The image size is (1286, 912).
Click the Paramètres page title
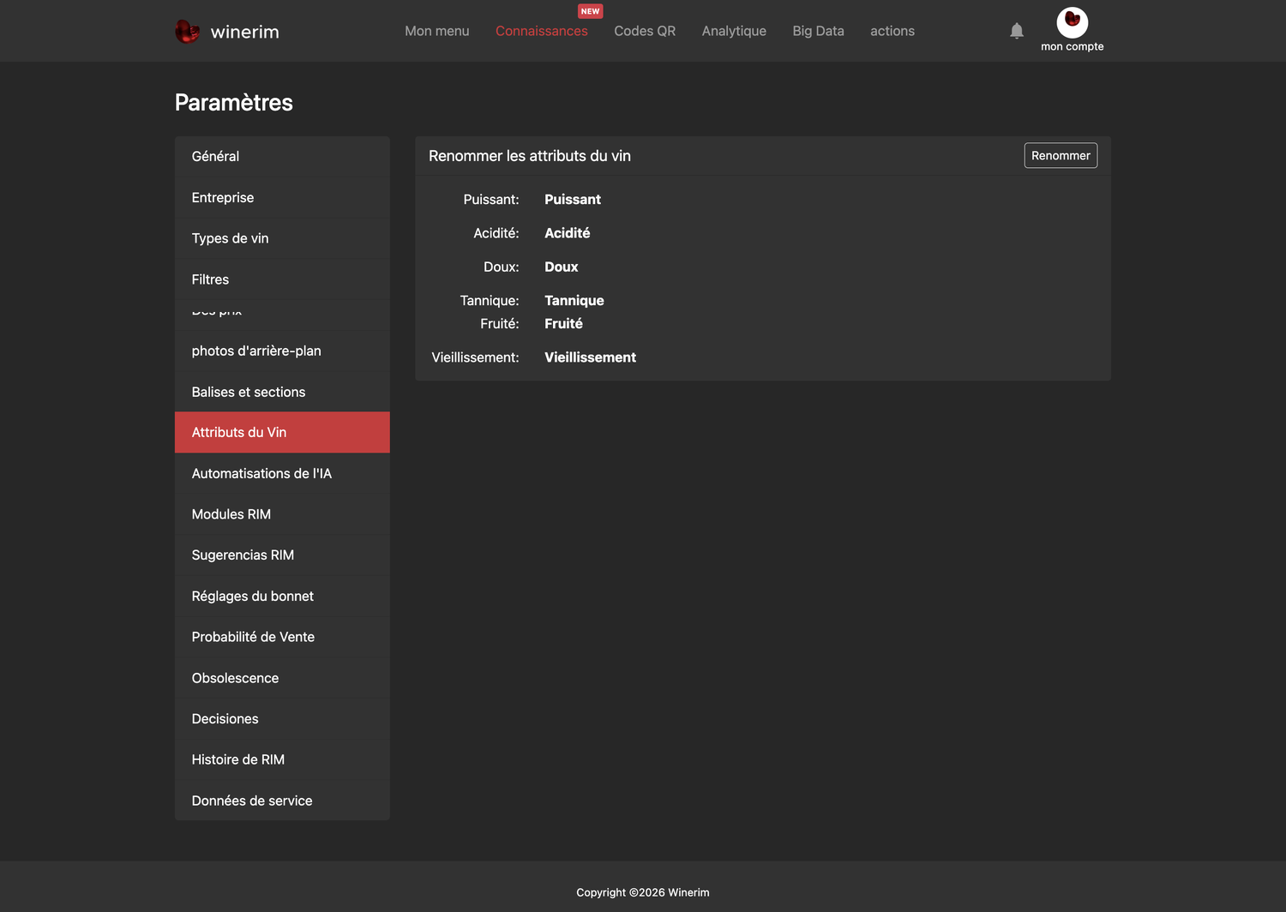click(x=234, y=102)
